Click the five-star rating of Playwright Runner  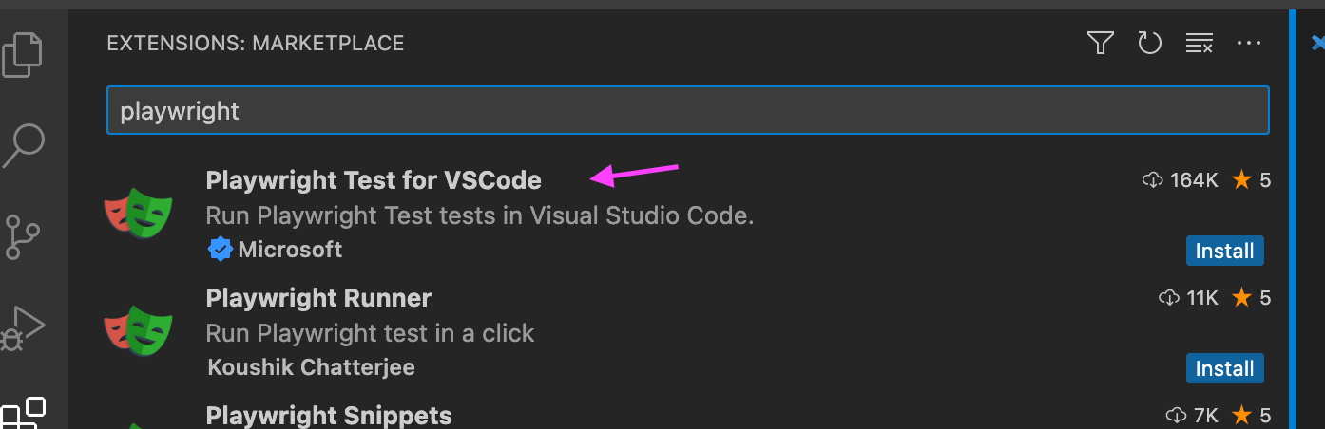click(1251, 298)
